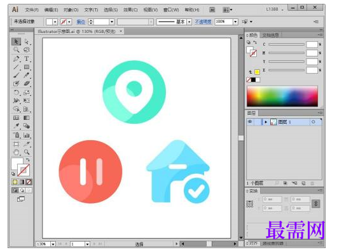Pick the Free Transform tool
This screenshot has width=337, height=250.
click(27, 100)
